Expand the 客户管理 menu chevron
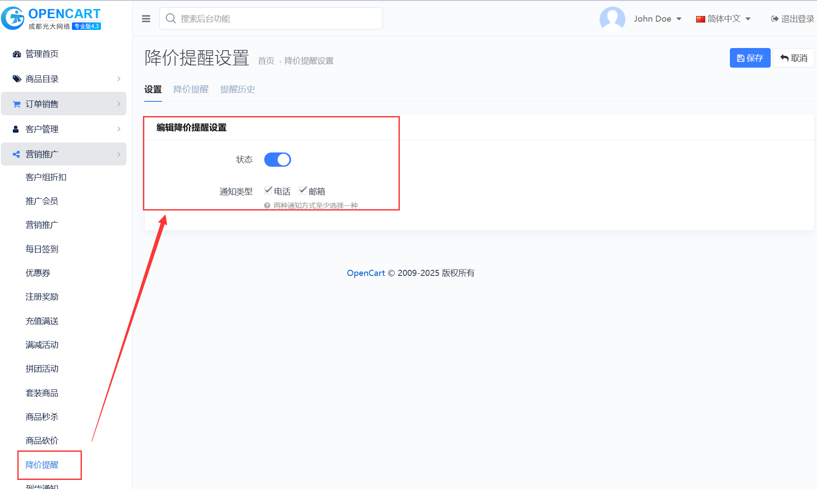Image resolution: width=817 pixels, height=489 pixels. 119,129
